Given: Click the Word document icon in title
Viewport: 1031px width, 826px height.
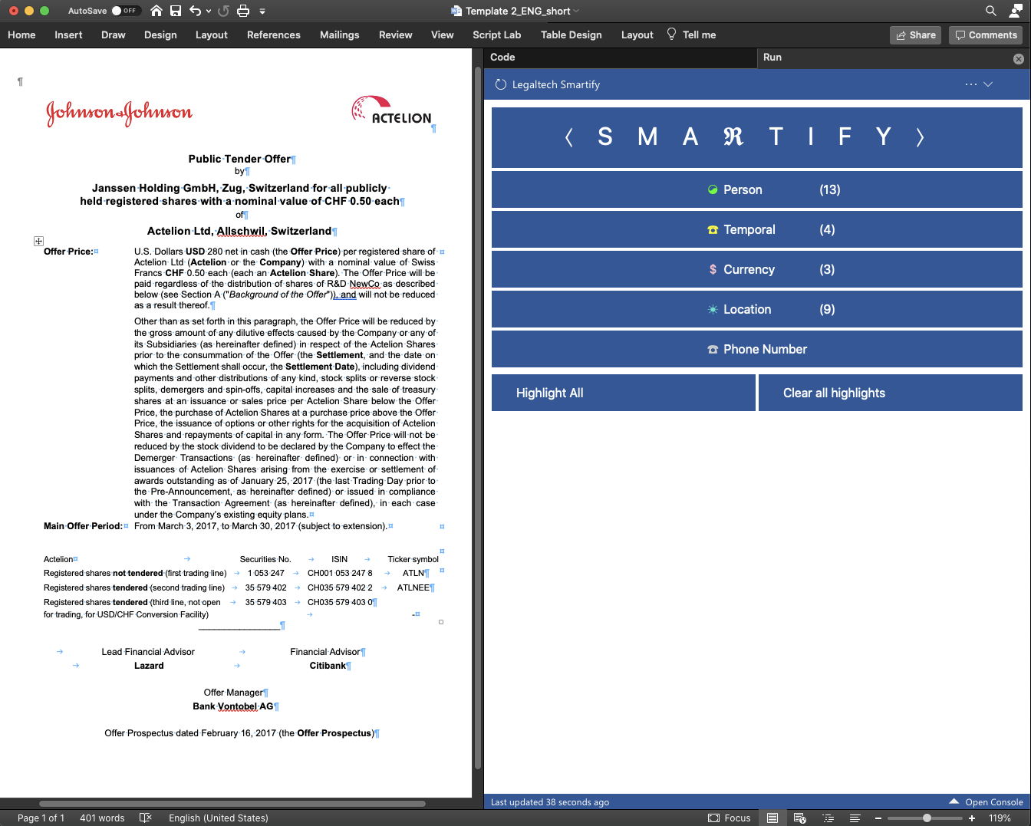Looking at the screenshot, I should click(456, 11).
